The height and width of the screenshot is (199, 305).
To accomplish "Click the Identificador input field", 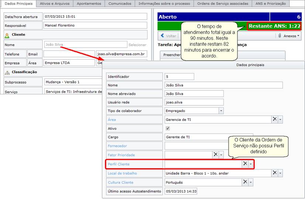I will click(179, 77).
